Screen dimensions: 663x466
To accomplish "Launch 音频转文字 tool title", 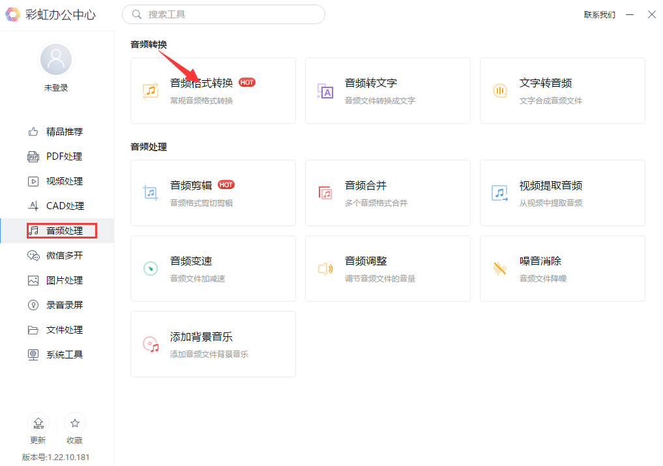I will tap(371, 83).
